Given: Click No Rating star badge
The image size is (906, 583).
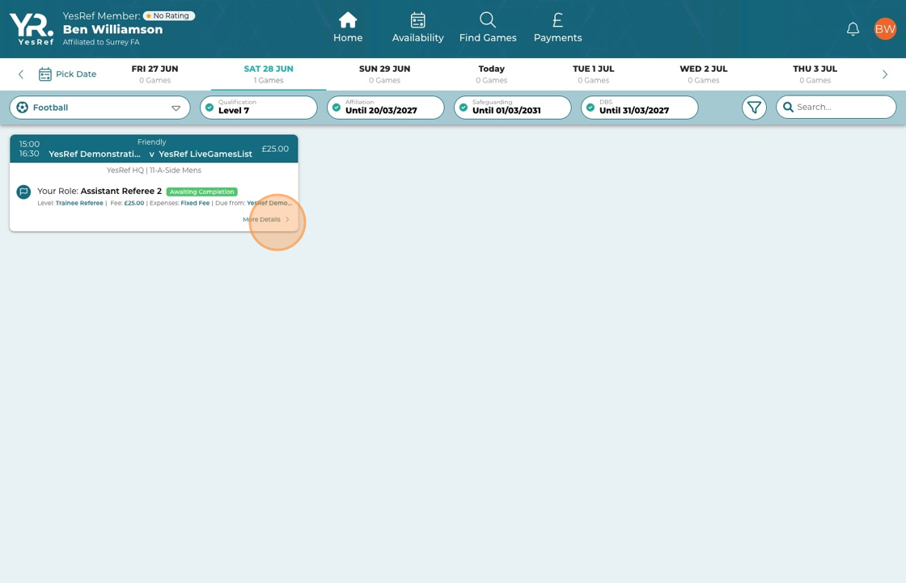Looking at the screenshot, I should tap(169, 16).
